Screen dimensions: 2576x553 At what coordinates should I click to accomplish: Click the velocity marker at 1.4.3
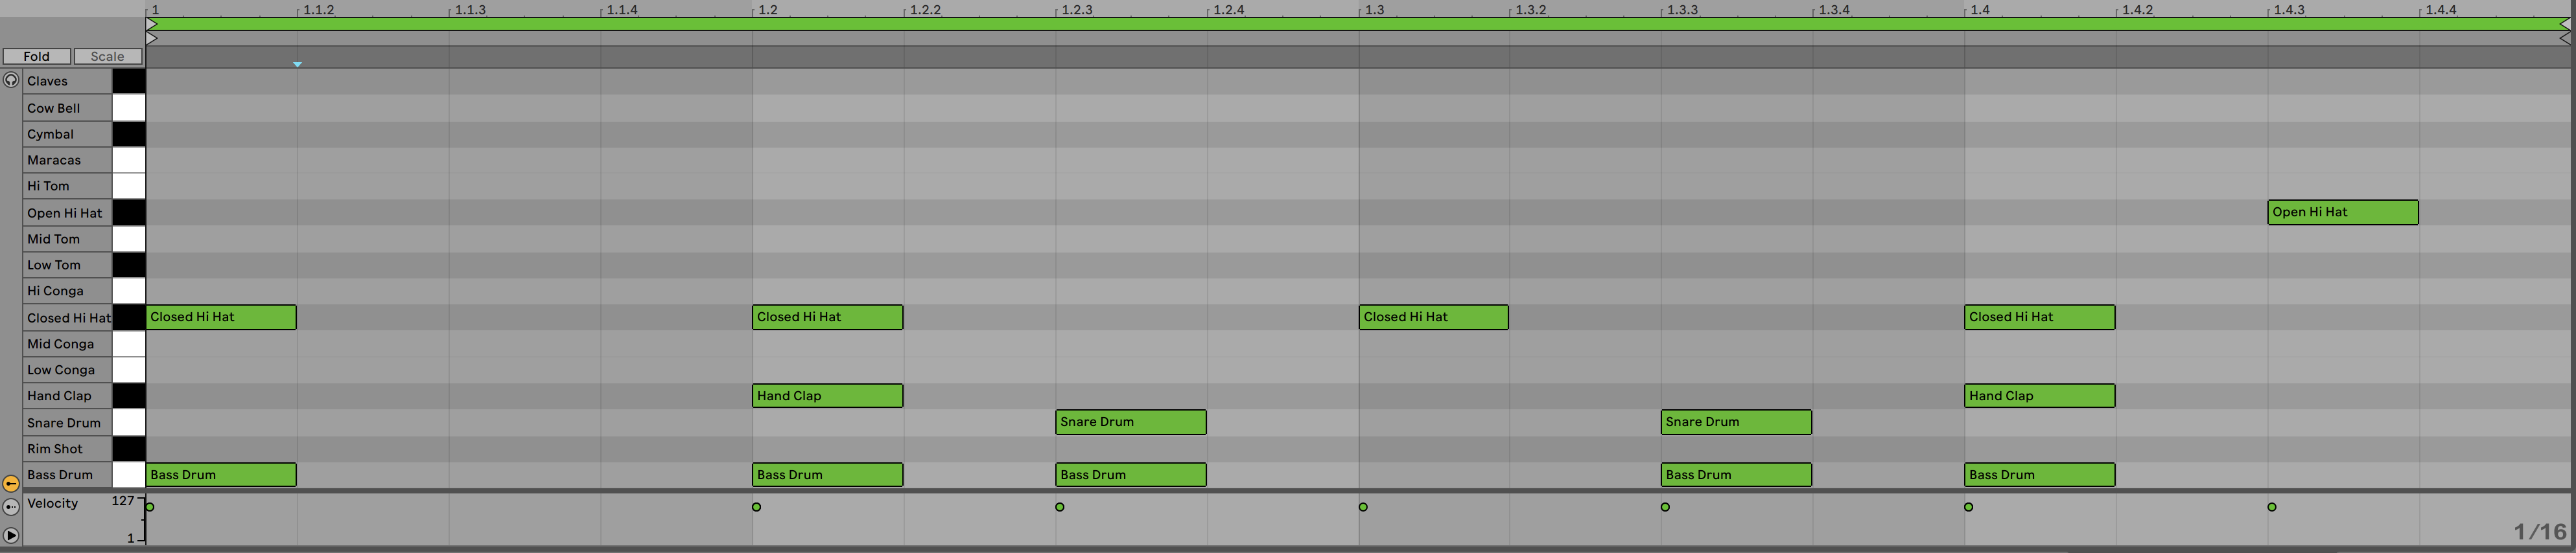pos(2272,507)
